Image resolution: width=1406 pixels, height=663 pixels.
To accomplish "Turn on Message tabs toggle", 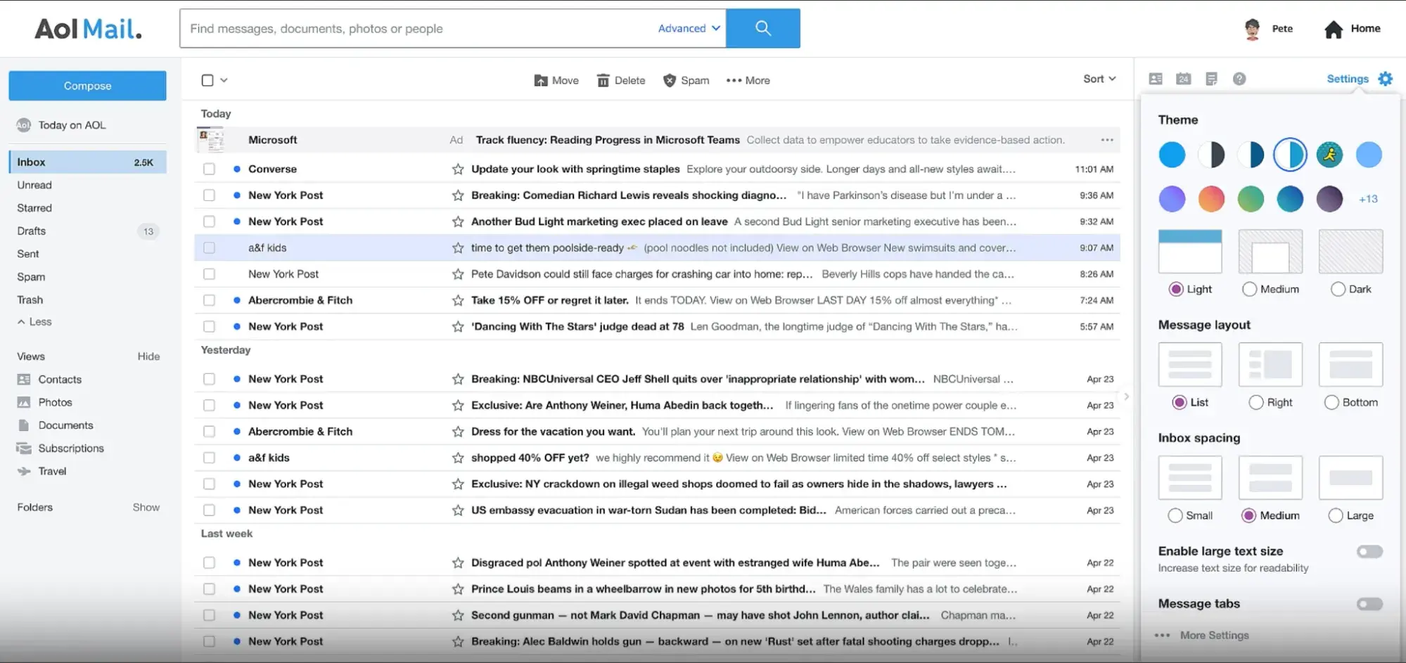I will 1369,604.
